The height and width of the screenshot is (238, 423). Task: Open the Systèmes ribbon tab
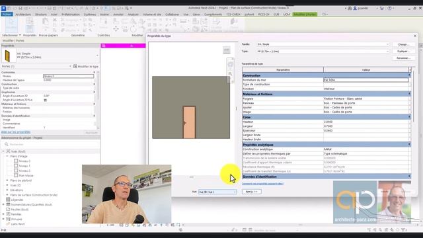(90, 15)
